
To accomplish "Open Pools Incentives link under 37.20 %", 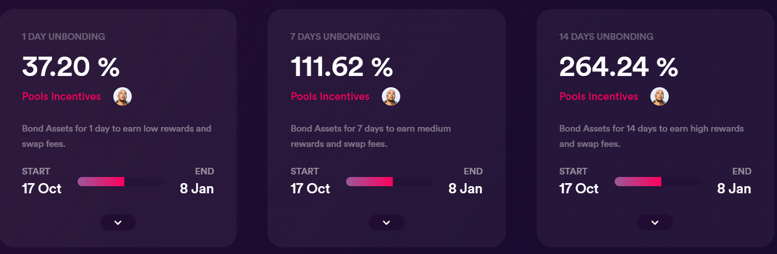I will point(61,96).
